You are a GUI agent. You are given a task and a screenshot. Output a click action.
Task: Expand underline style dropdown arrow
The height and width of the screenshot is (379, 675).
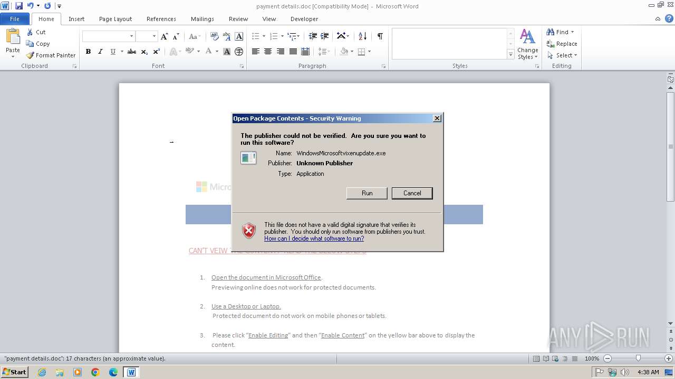(x=122, y=52)
